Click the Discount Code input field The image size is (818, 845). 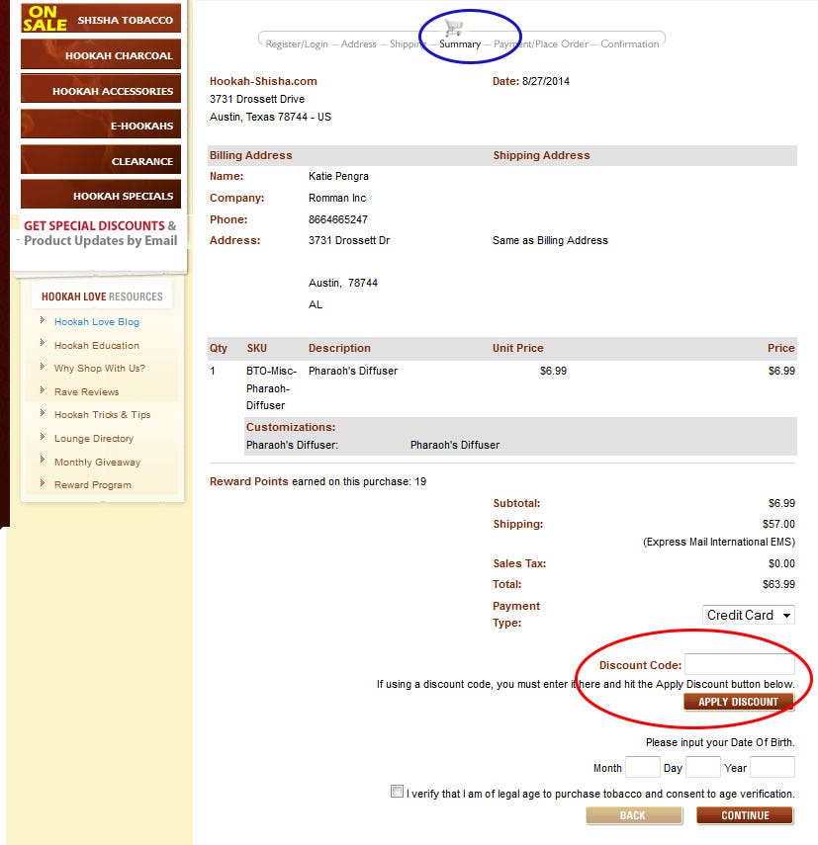[740, 664]
